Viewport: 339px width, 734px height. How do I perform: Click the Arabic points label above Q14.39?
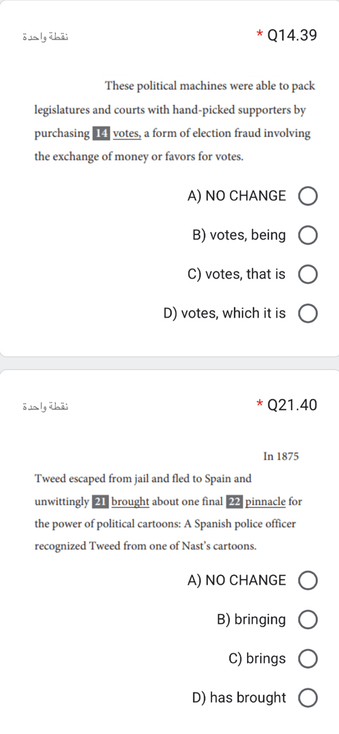coord(55,36)
